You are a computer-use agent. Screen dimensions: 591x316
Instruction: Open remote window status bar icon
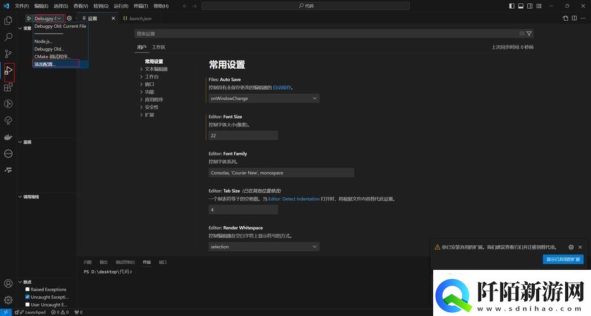coord(6,312)
